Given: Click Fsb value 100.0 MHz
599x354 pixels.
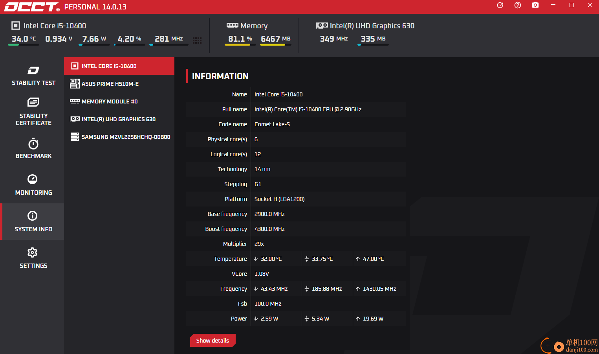Looking at the screenshot, I should [268, 304].
